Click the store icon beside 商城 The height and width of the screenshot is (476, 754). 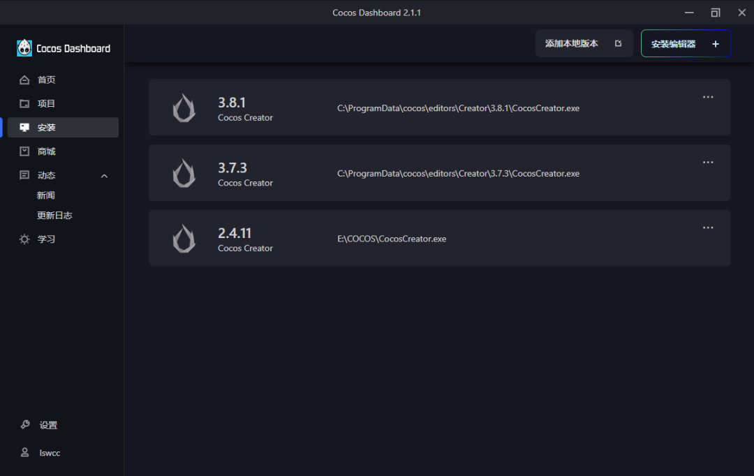[x=24, y=151]
